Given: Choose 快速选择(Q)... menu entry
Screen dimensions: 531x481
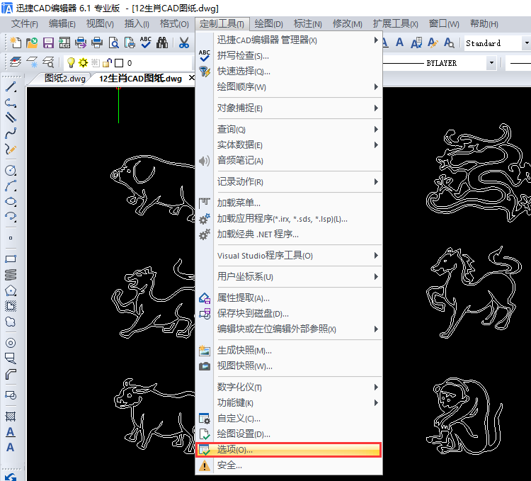Looking at the screenshot, I should tap(289, 71).
